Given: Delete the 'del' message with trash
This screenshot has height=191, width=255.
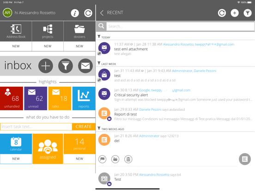Looking at the screenshot, I should pyautogui.click(x=128, y=159).
